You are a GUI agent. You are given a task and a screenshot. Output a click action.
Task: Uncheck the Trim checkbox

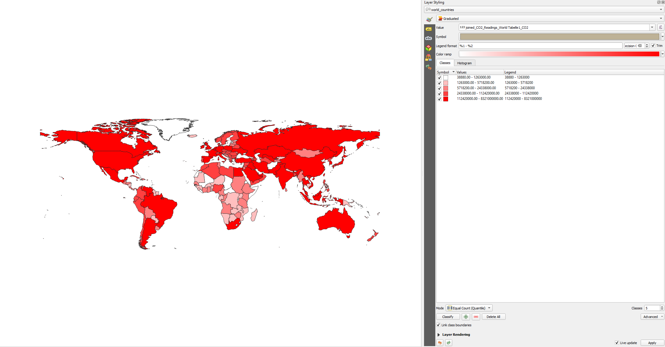coord(653,46)
